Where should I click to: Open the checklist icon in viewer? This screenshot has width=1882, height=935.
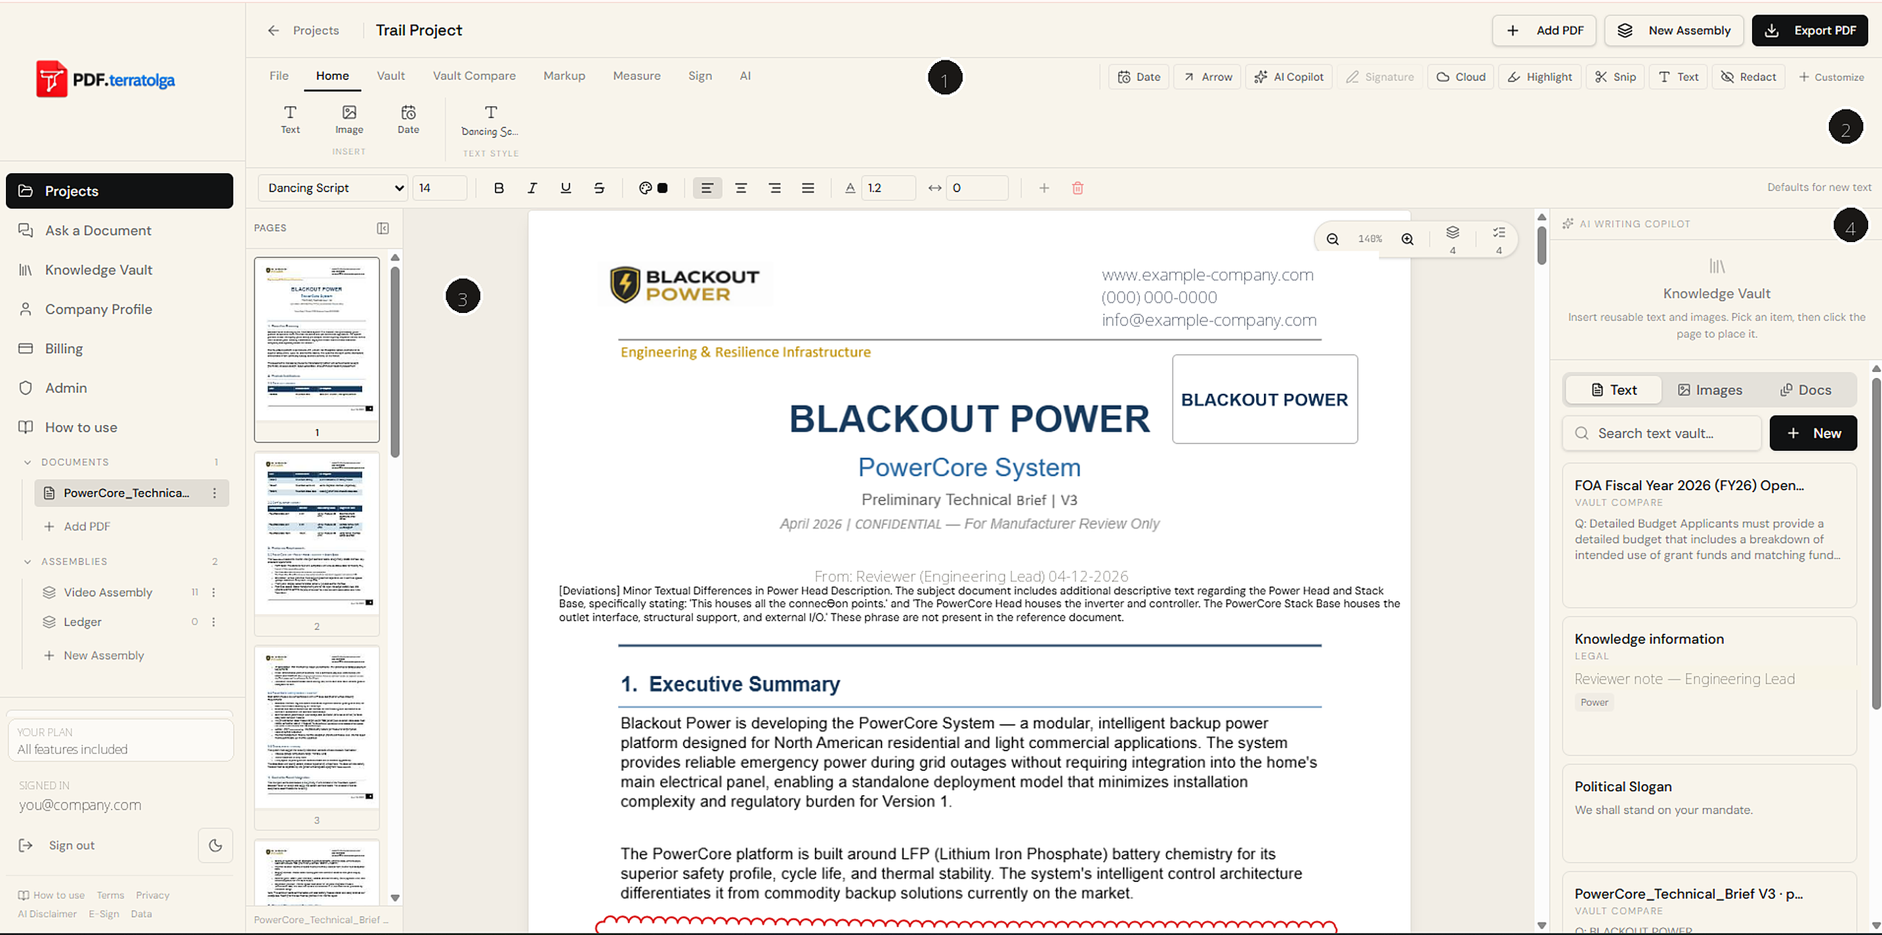(x=1499, y=233)
